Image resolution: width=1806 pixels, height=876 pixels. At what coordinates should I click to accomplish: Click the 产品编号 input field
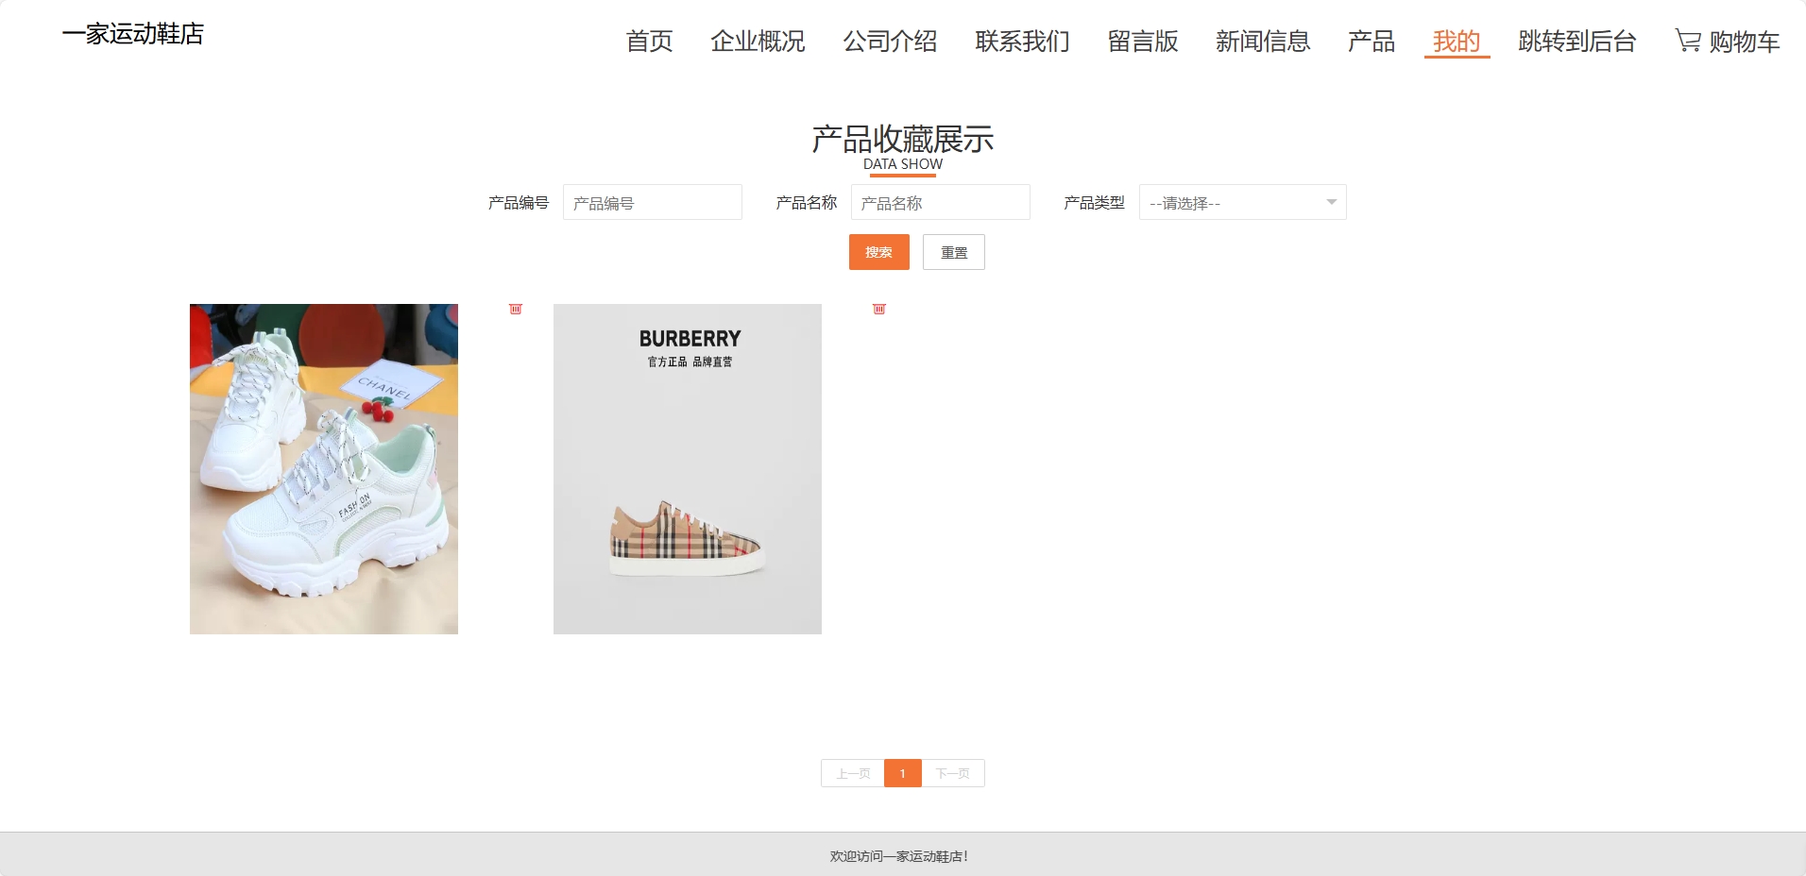(x=653, y=202)
